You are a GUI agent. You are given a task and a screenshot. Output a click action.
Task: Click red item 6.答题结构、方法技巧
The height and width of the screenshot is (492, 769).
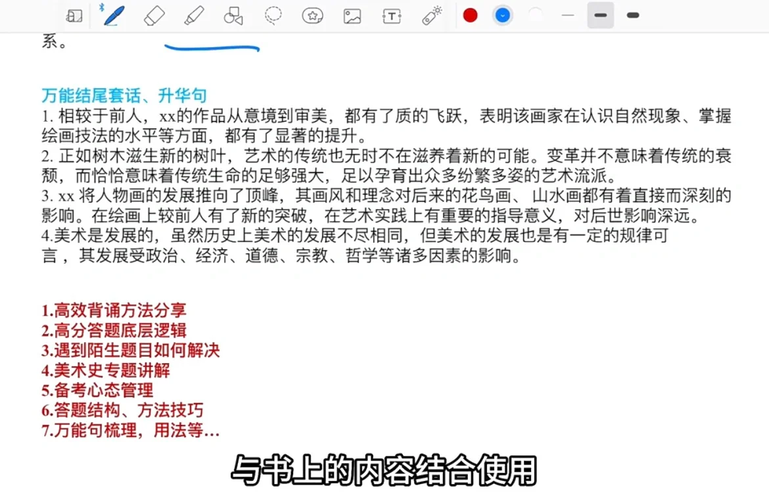coord(122,410)
